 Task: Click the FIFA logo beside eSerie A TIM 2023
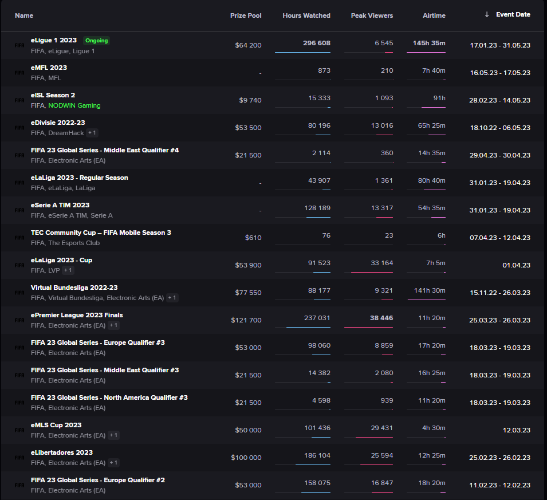(19, 210)
